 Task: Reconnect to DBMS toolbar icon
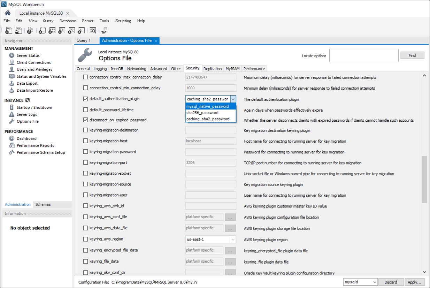tap(105, 31)
